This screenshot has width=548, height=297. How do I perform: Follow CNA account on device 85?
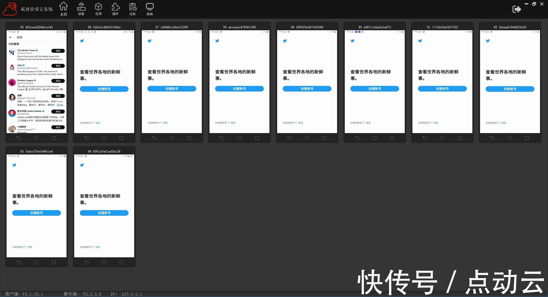pyautogui.click(x=58, y=66)
